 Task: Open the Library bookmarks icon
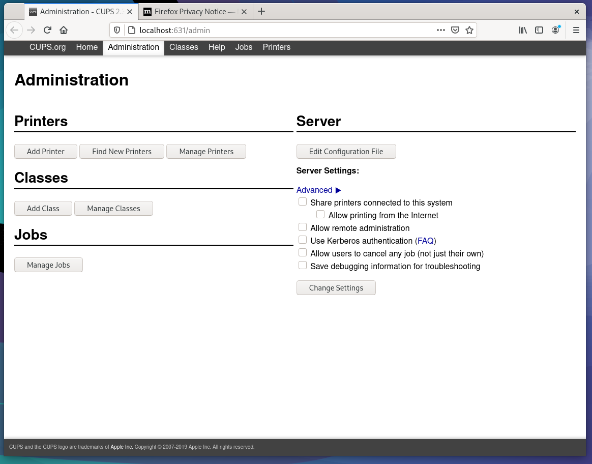tap(523, 30)
